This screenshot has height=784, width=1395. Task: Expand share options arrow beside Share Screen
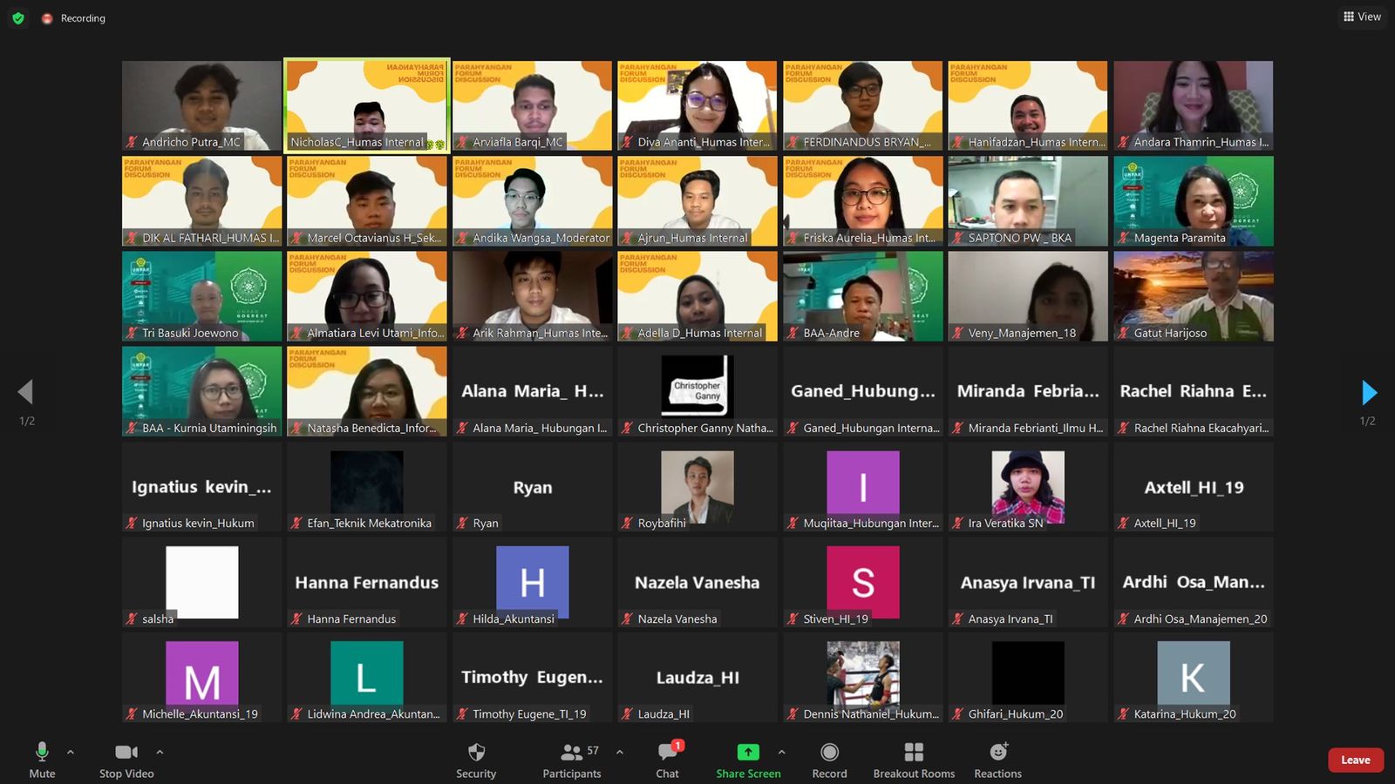point(782,752)
